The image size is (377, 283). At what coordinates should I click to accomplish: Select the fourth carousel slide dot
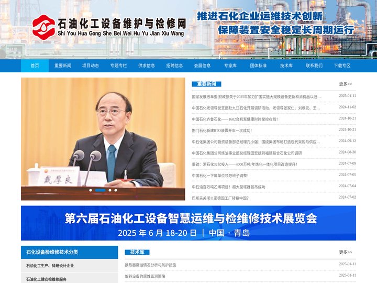tap(116, 190)
